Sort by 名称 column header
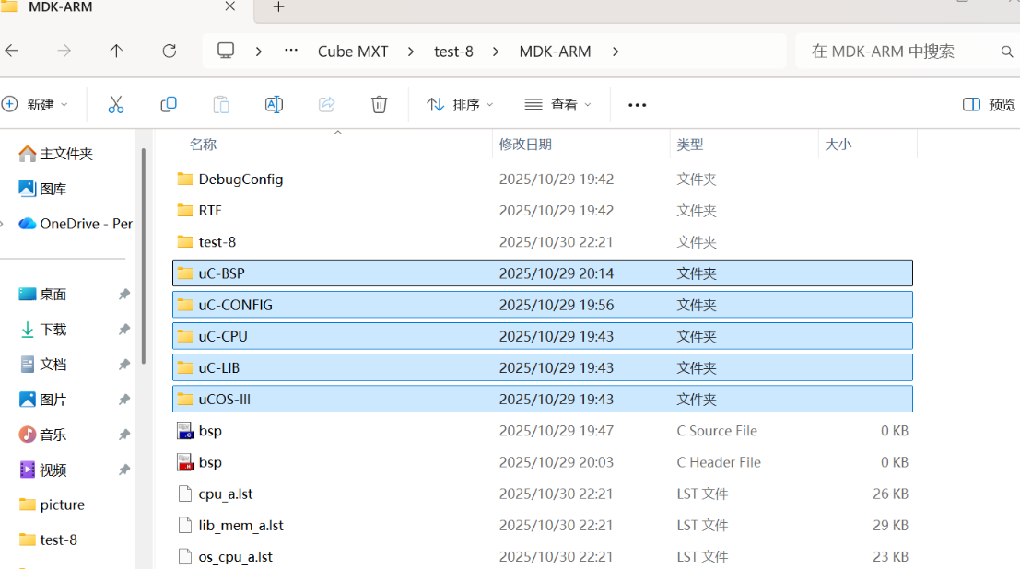This screenshot has width=1020, height=569. [x=203, y=145]
